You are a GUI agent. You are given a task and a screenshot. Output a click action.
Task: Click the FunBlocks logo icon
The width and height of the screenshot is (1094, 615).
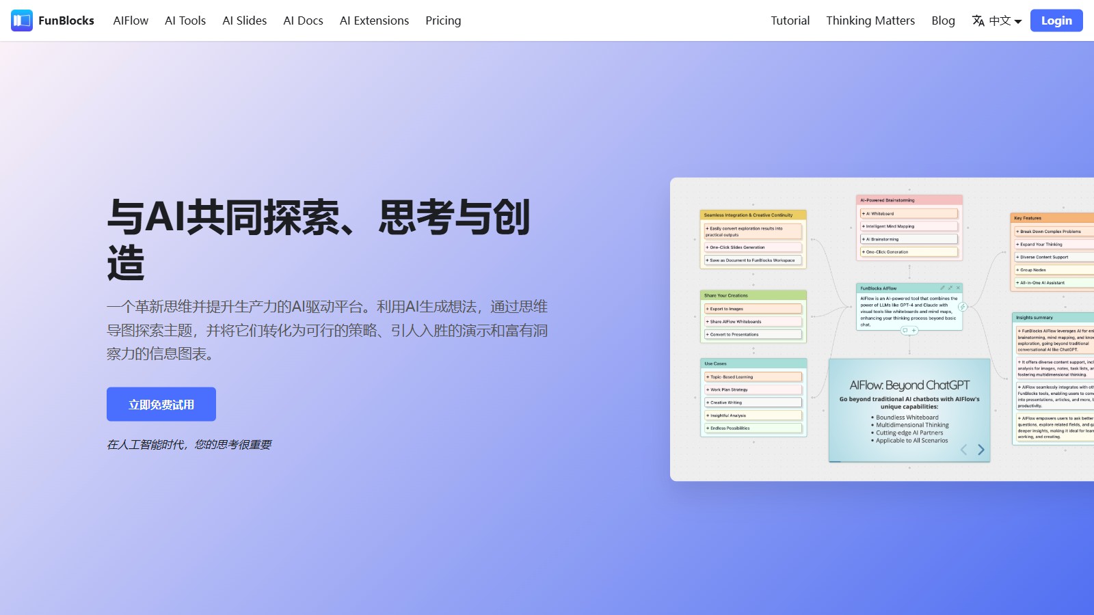(21, 20)
